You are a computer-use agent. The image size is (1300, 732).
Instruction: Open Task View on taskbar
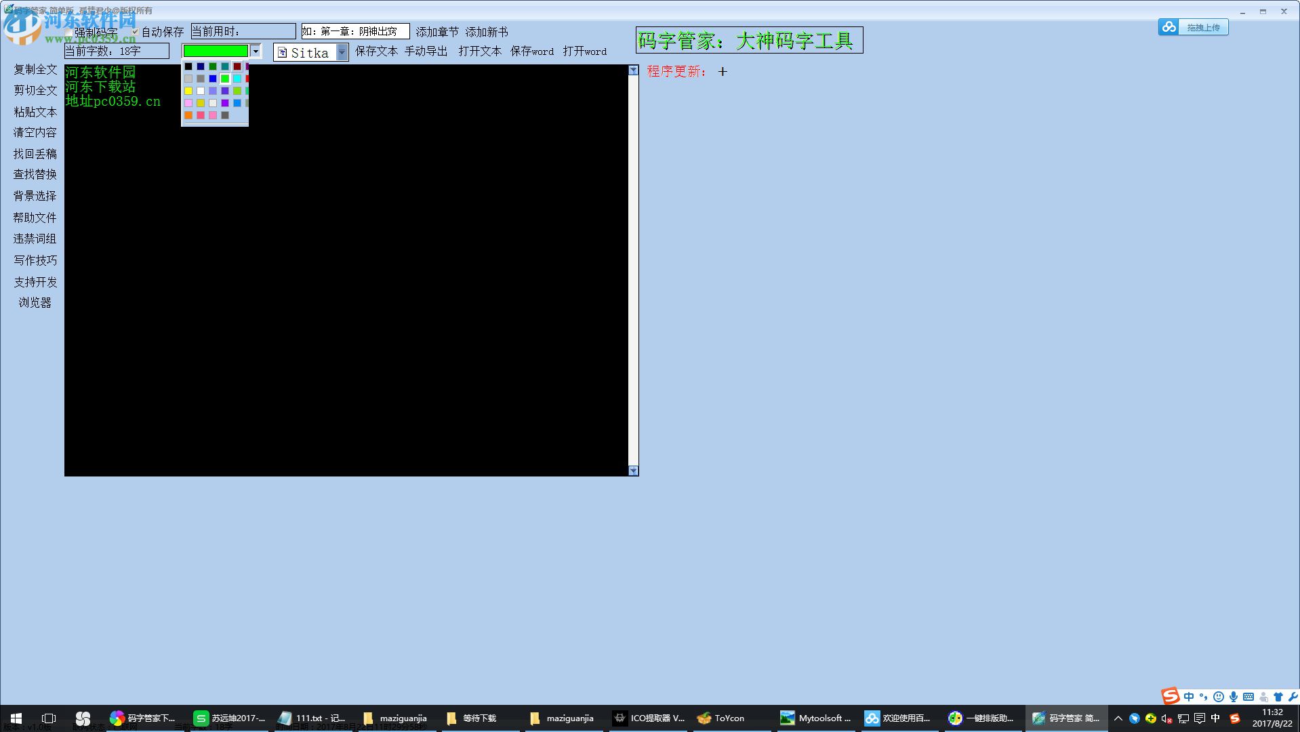[x=49, y=718]
